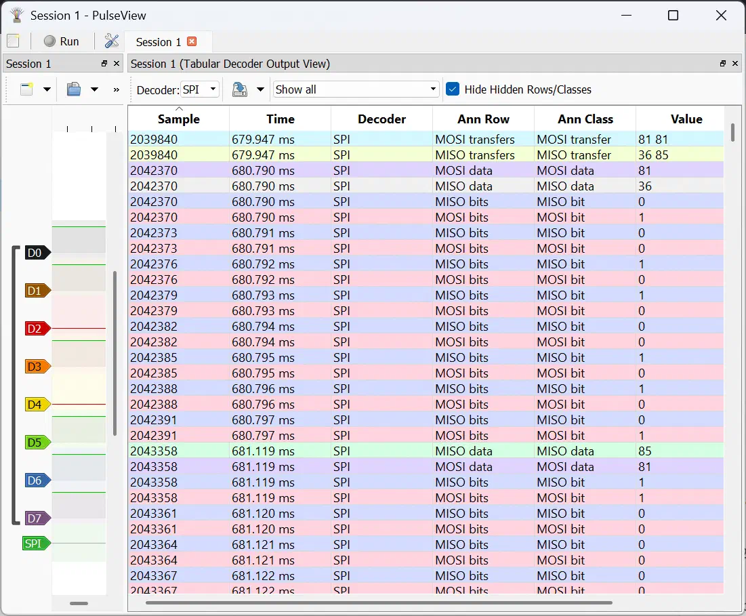Open the Show all filter dropdown
Viewport: 746px width, 616px height.
click(356, 89)
